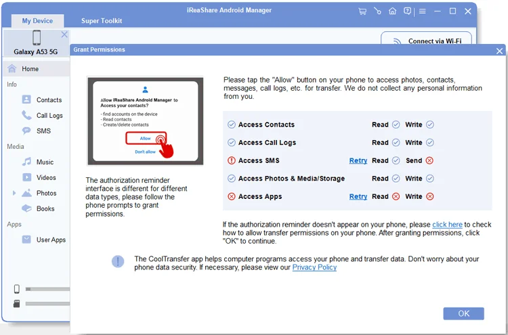Confirm with the OK button

[463, 313]
